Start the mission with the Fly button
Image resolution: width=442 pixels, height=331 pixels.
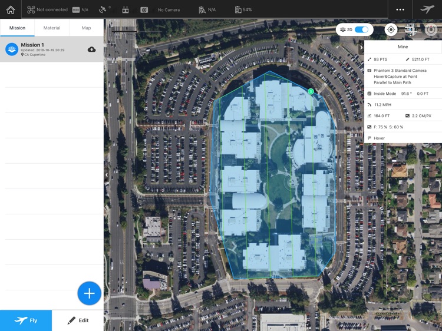[x=26, y=320]
